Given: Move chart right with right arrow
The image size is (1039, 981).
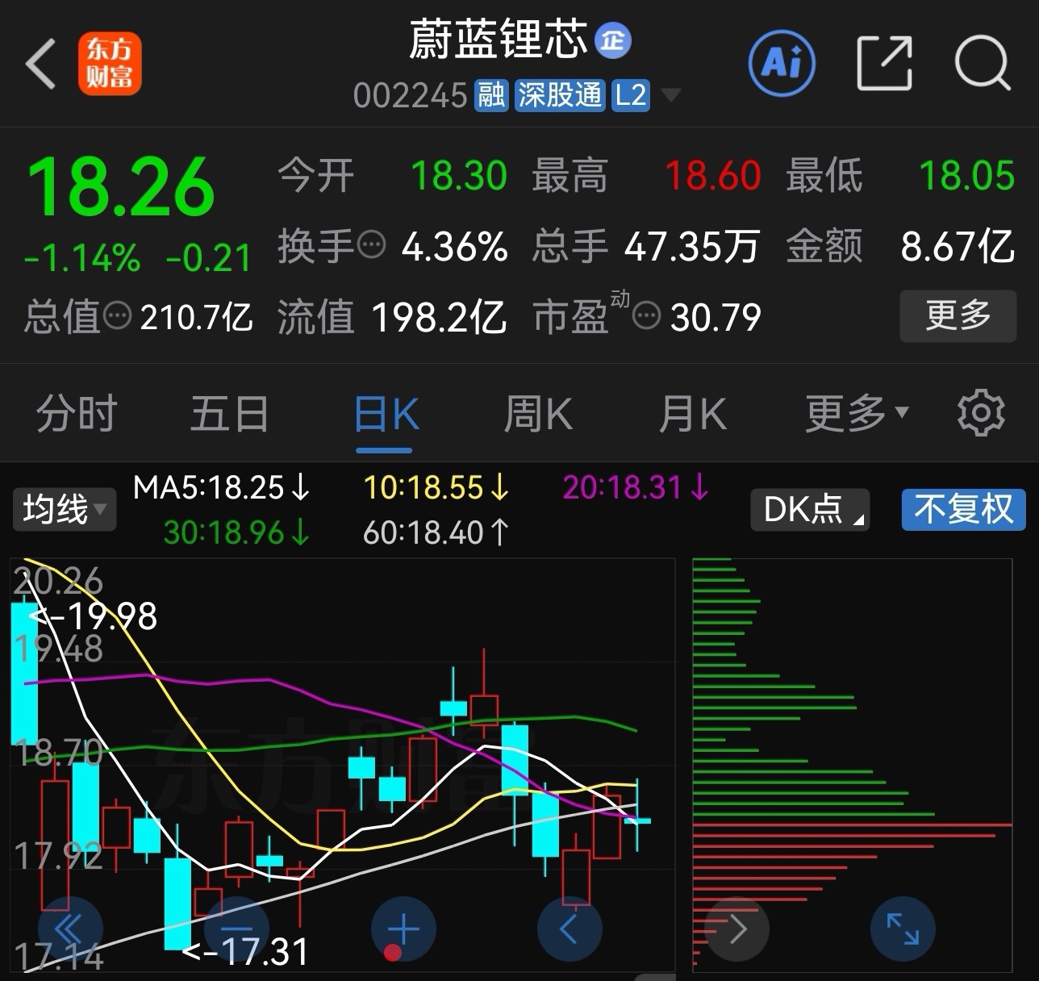Looking at the screenshot, I should [x=736, y=929].
